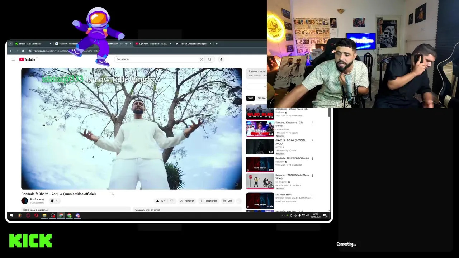Click the Télécharger download button
The width and height of the screenshot is (459, 258).
click(x=208, y=201)
